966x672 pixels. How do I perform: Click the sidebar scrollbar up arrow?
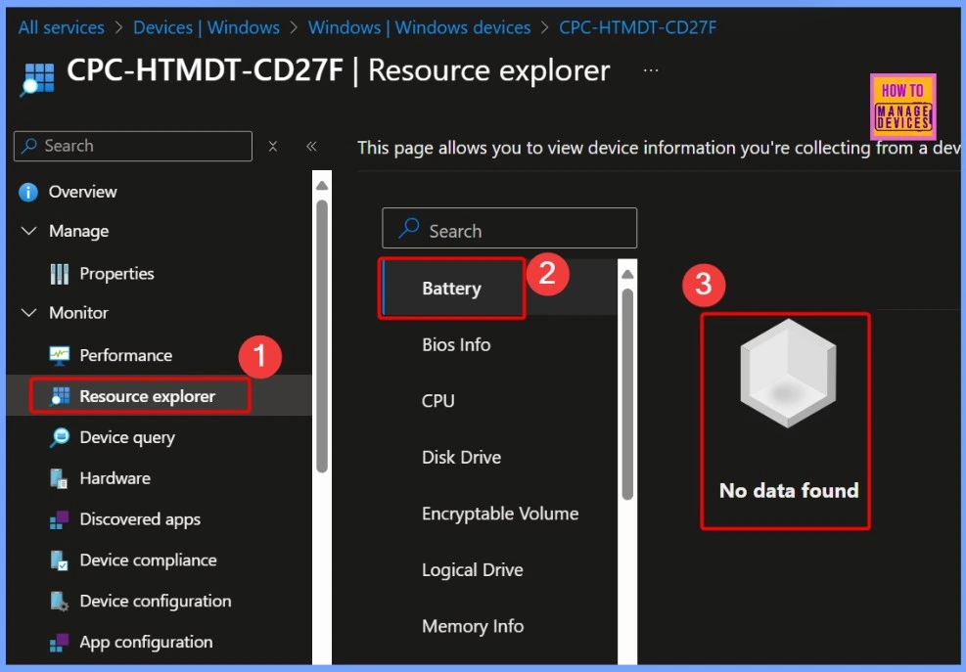[x=322, y=185]
